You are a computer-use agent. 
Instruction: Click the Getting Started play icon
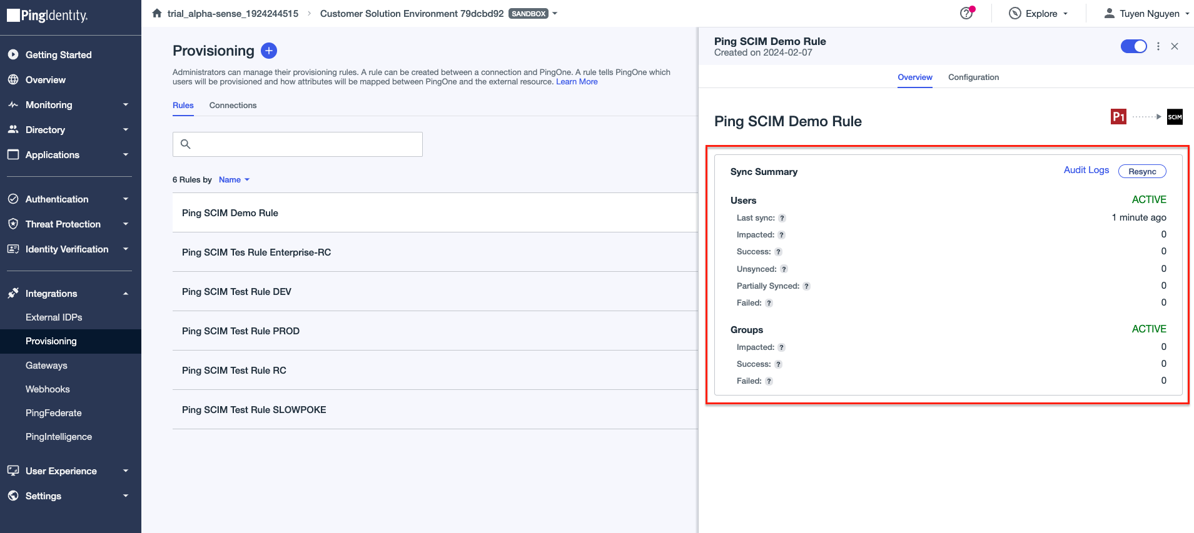(13, 54)
